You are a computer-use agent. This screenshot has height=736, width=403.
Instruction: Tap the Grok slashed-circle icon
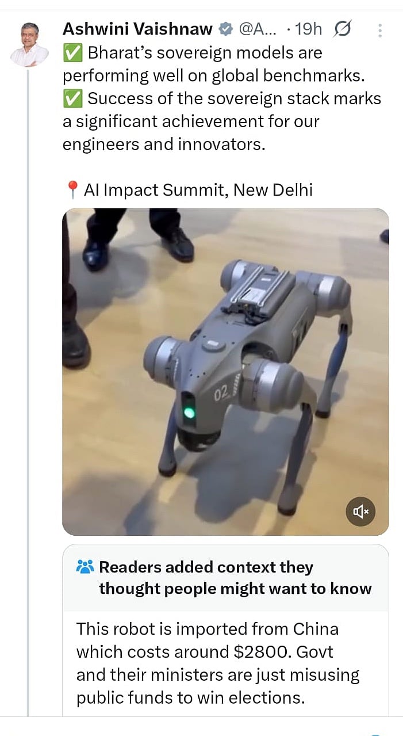(x=342, y=29)
